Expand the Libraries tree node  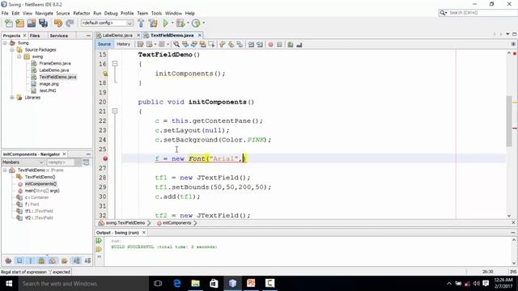coord(12,98)
